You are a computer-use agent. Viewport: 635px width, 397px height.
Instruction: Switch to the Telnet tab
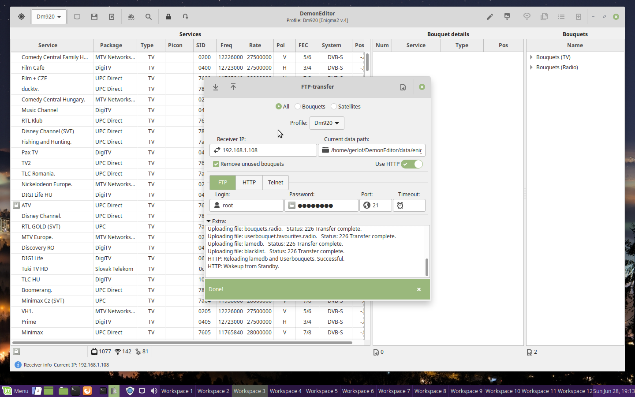[x=276, y=182]
